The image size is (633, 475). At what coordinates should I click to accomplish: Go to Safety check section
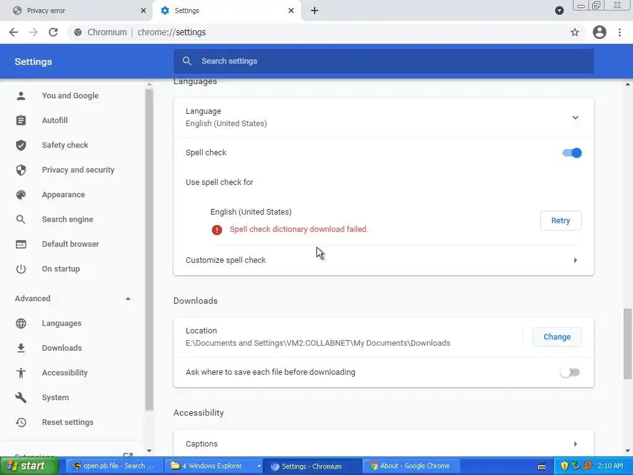coord(65,145)
